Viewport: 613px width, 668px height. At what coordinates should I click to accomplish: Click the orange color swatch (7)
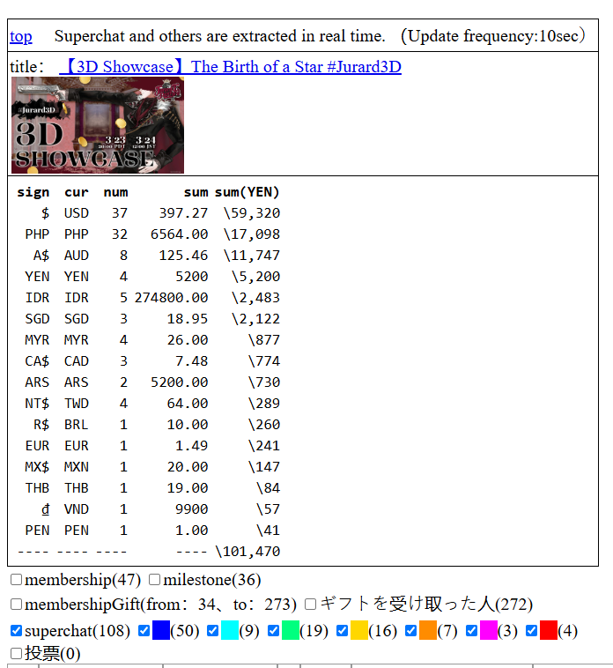428,630
